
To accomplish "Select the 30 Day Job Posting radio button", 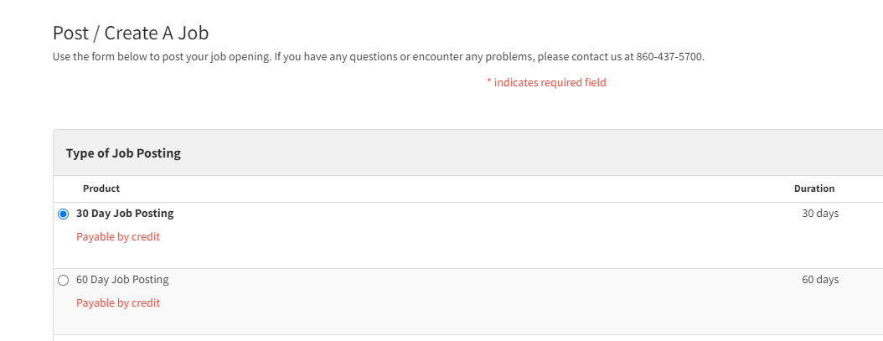I will 63,214.
